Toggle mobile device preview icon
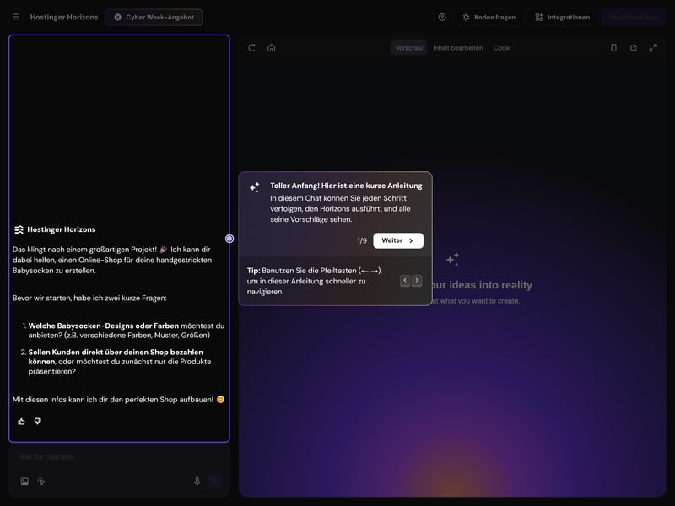 coord(614,48)
